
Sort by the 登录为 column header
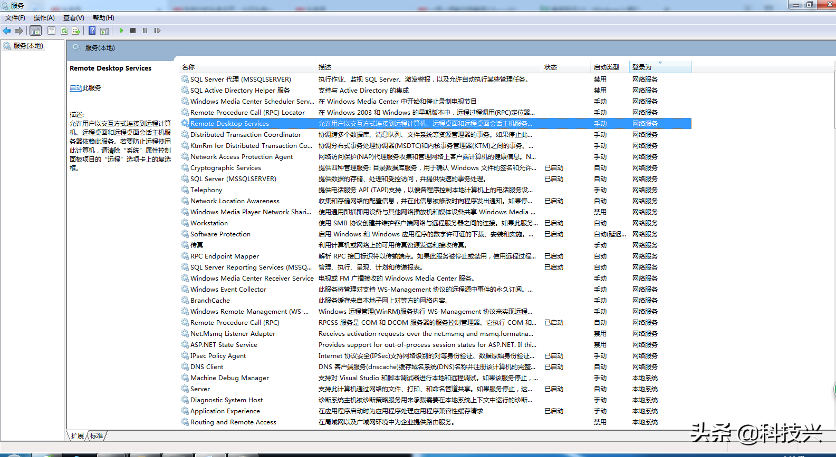660,67
